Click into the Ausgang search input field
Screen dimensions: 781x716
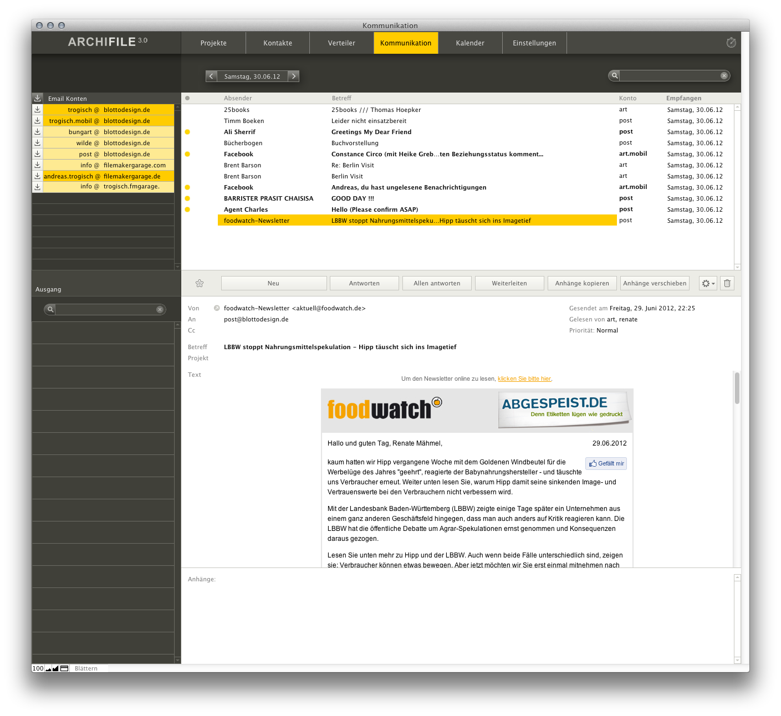pyautogui.click(x=105, y=309)
